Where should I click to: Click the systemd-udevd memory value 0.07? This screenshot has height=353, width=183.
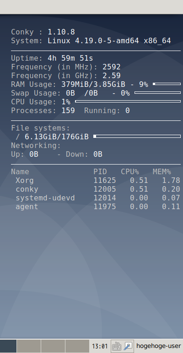pyautogui.click(x=171, y=198)
